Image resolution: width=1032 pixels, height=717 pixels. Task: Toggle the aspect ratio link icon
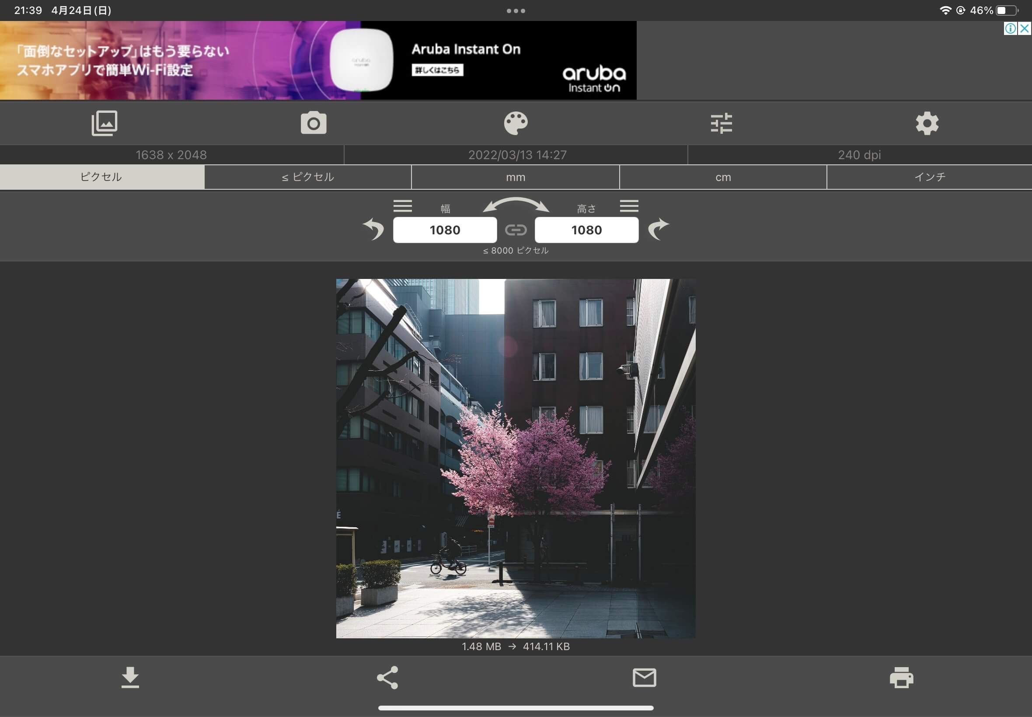coord(516,230)
